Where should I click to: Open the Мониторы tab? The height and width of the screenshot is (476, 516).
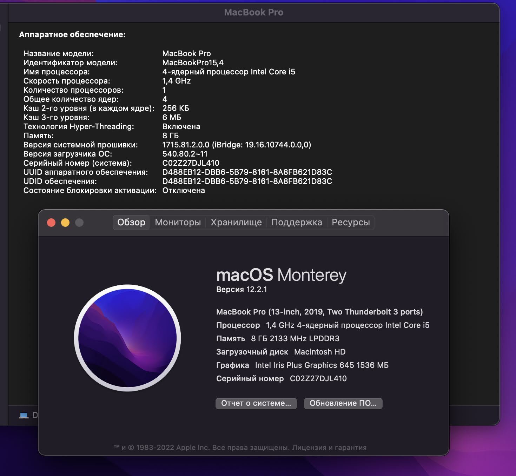click(178, 223)
